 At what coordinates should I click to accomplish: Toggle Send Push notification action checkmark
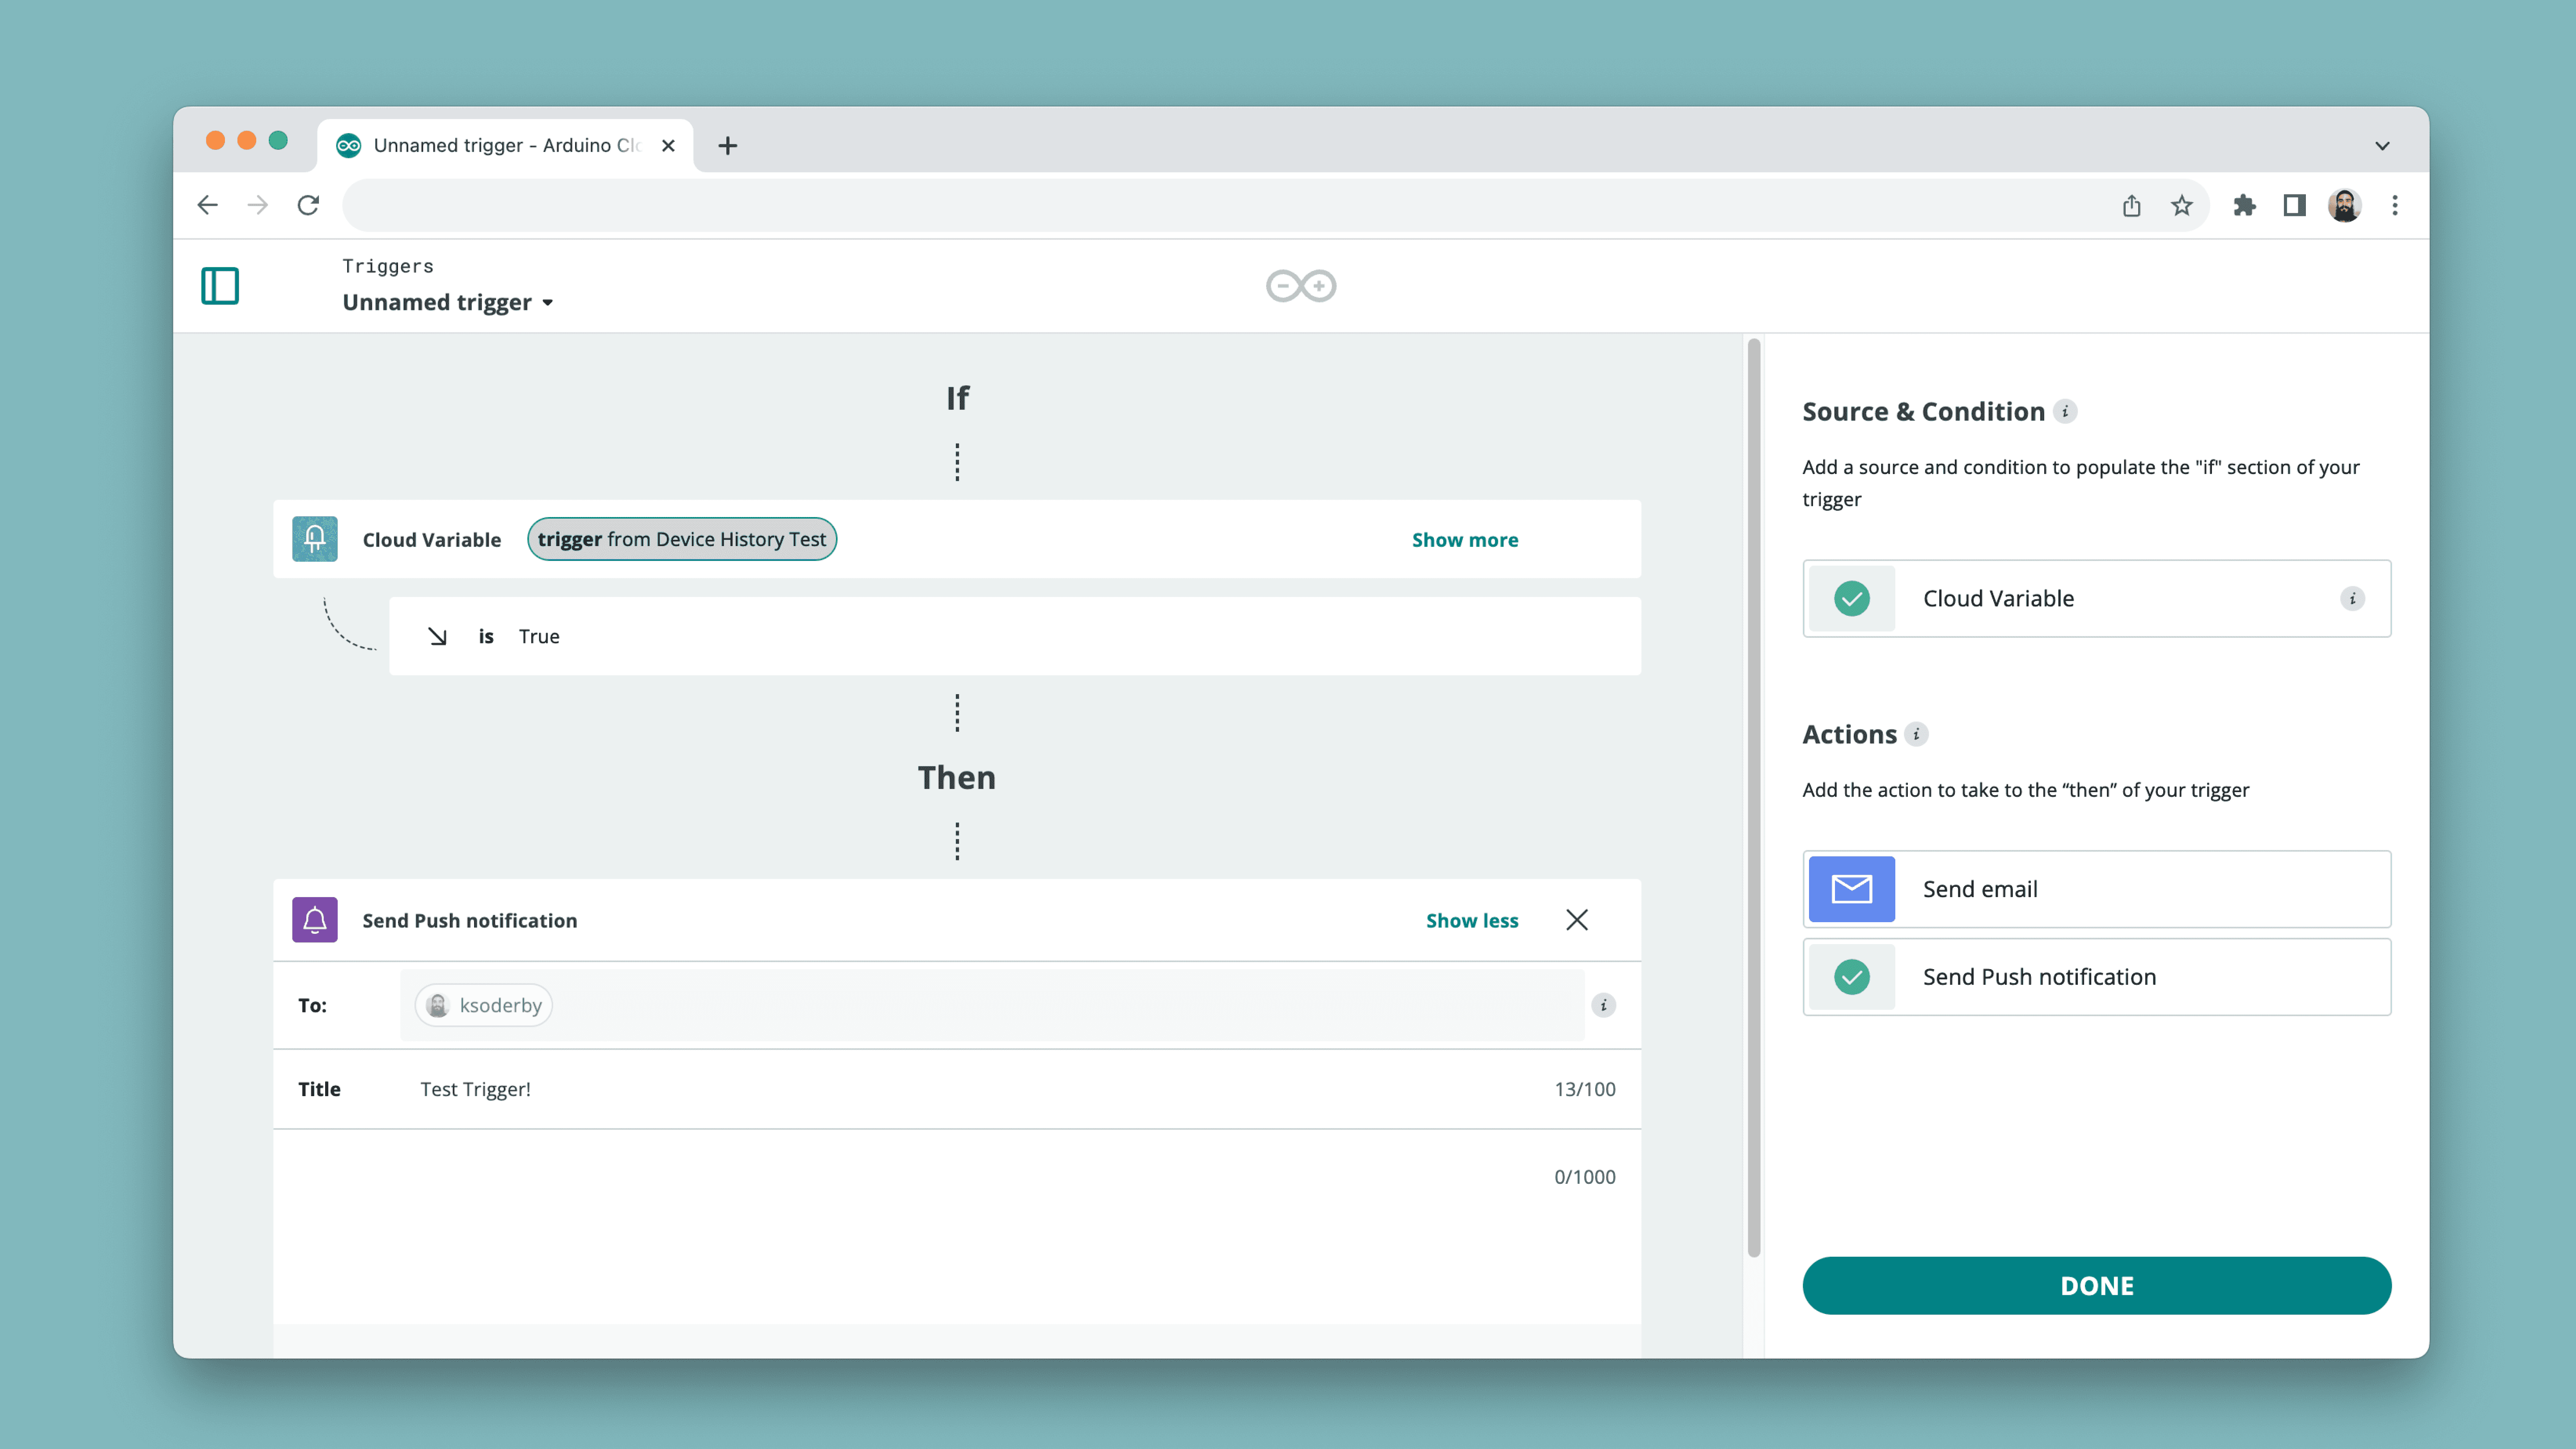(x=1852, y=977)
